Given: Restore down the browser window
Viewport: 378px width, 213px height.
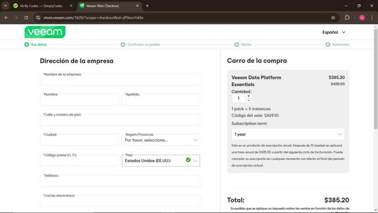Looking at the screenshot, I should pyautogui.click(x=358, y=6).
